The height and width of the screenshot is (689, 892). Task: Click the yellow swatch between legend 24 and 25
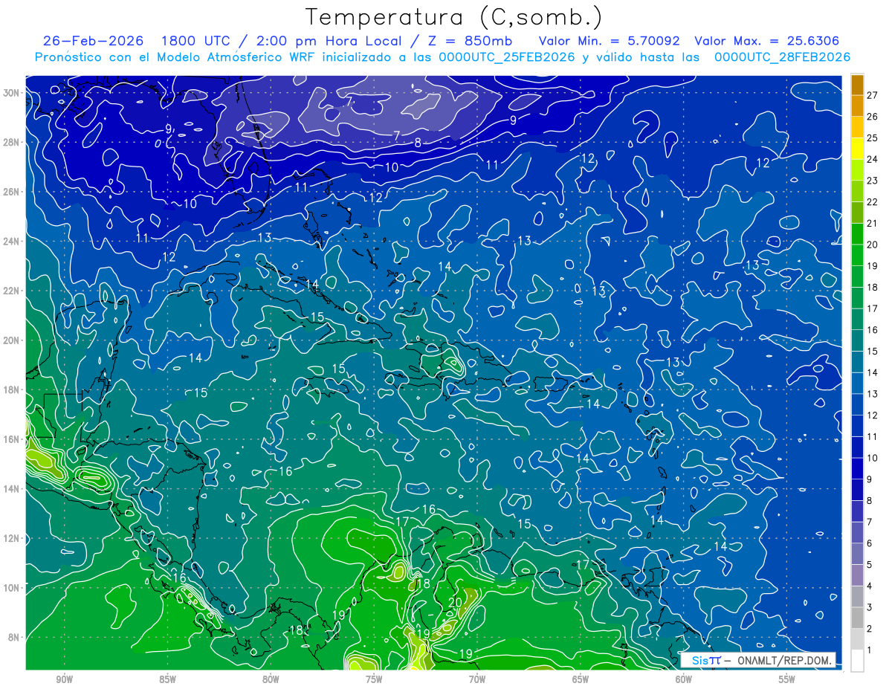point(857,149)
